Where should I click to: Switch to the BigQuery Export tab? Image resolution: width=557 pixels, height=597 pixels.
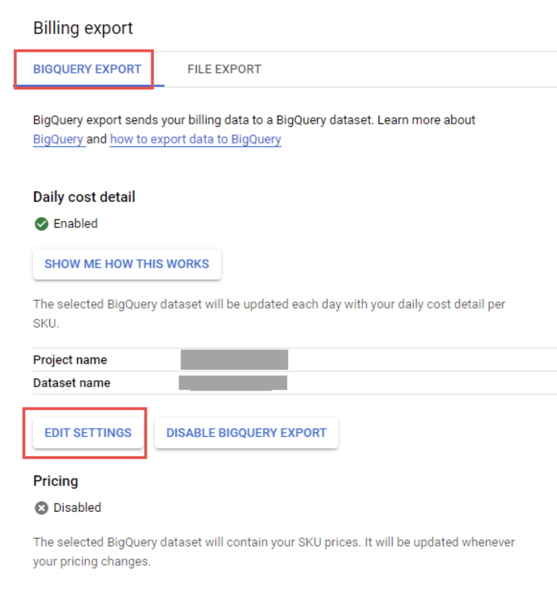pyautogui.click(x=87, y=69)
